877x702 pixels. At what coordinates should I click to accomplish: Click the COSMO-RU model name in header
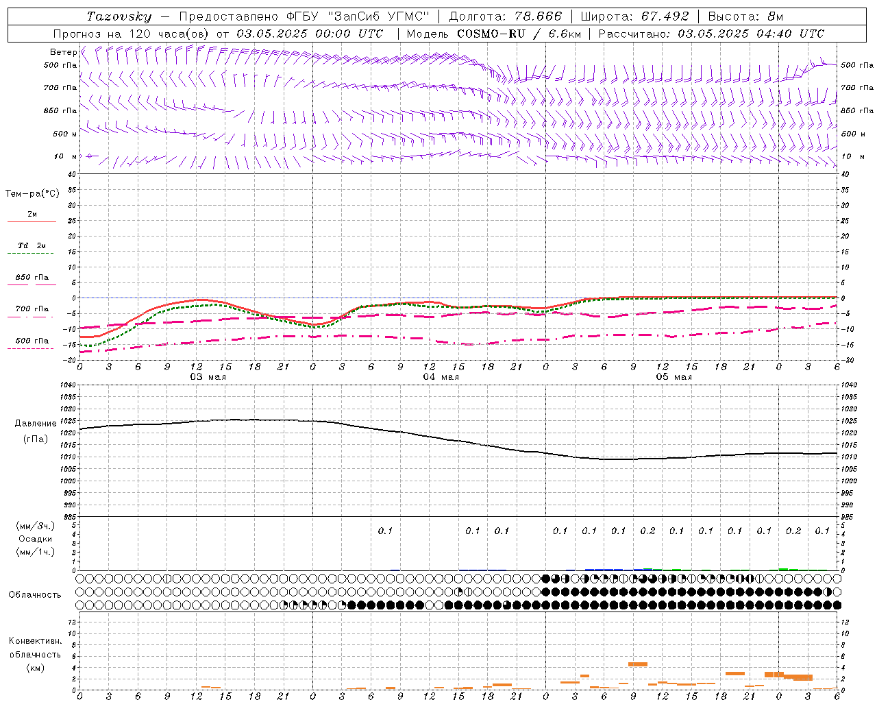[491, 34]
